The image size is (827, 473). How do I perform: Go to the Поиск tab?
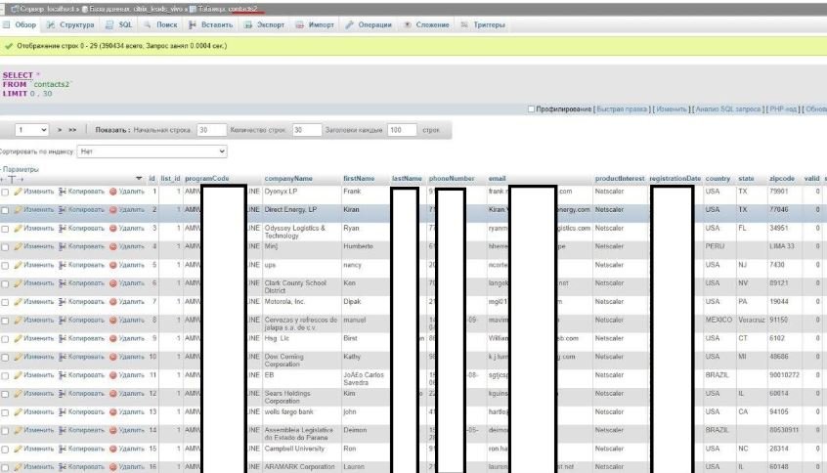[x=161, y=24]
